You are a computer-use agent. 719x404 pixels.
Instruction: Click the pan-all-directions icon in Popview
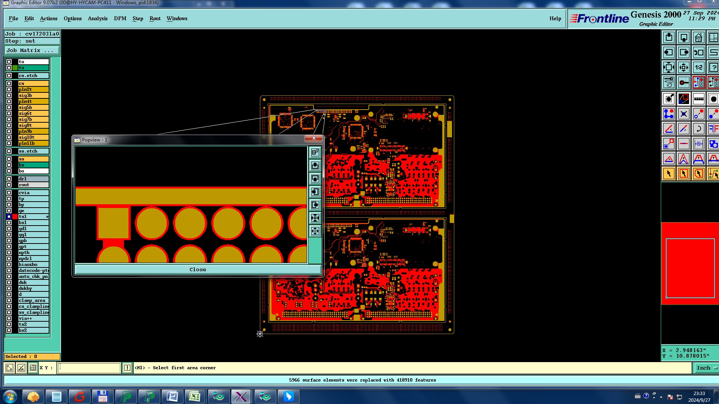[x=315, y=231]
